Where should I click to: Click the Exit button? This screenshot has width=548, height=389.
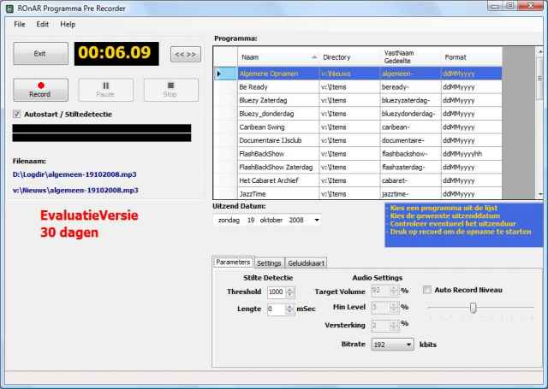coord(40,53)
